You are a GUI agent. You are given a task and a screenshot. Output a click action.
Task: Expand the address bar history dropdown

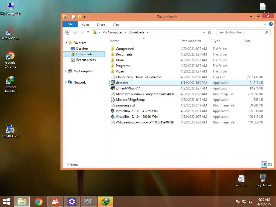203,32
